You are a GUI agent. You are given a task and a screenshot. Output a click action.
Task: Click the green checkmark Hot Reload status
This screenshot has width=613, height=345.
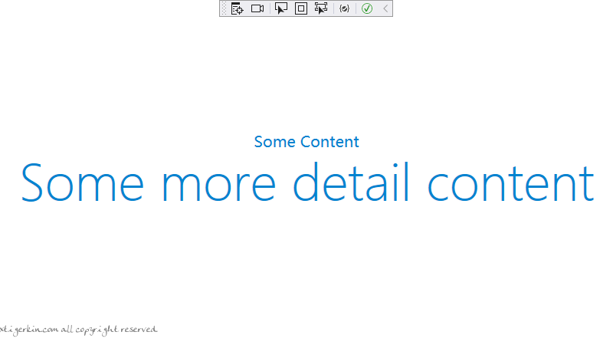[x=367, y=8]
